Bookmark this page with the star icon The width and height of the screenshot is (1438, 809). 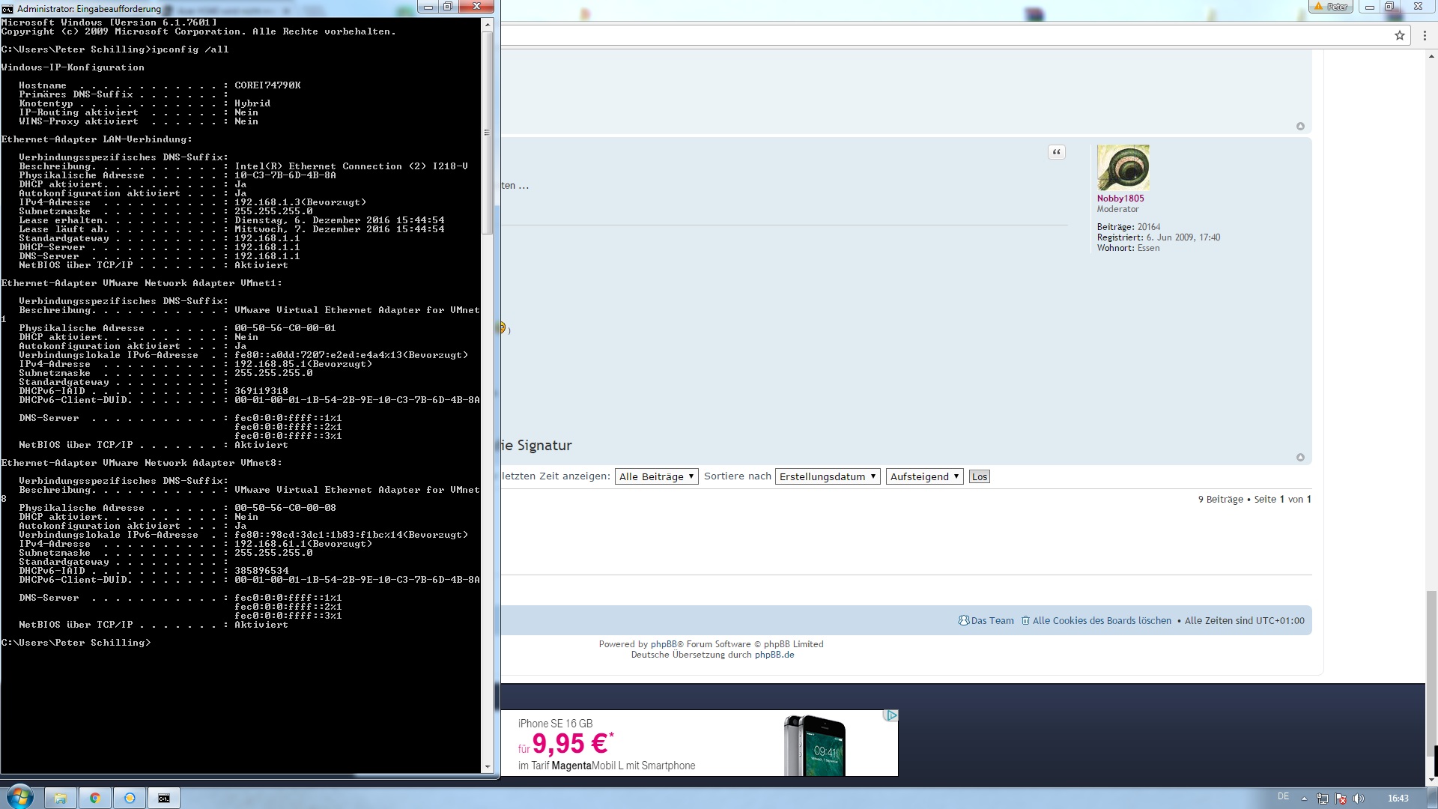1399,35
